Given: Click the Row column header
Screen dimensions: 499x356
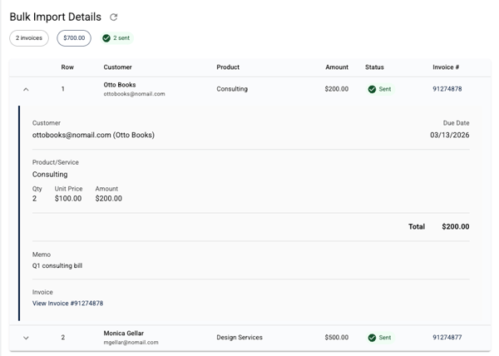Looking at the screenshot, I should click(x=67, y=67).
